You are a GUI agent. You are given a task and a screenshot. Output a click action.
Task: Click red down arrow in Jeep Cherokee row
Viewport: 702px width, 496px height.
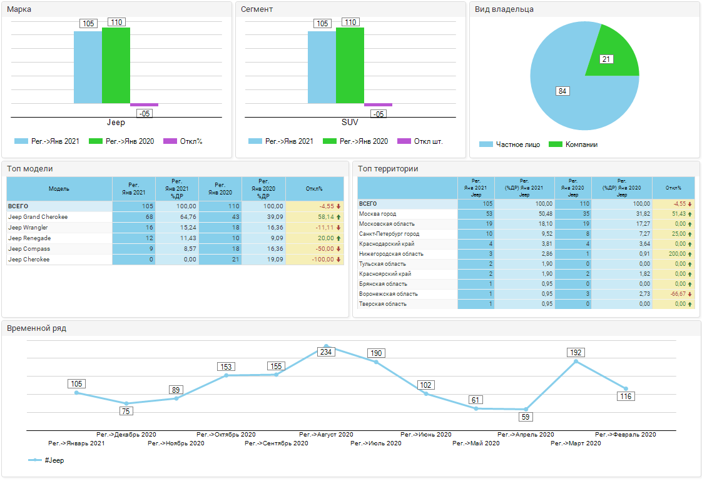338,260
